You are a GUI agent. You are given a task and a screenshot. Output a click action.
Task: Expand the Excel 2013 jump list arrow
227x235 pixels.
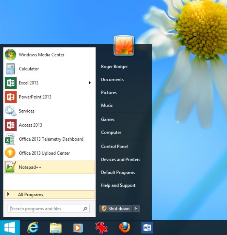point(90,83)
